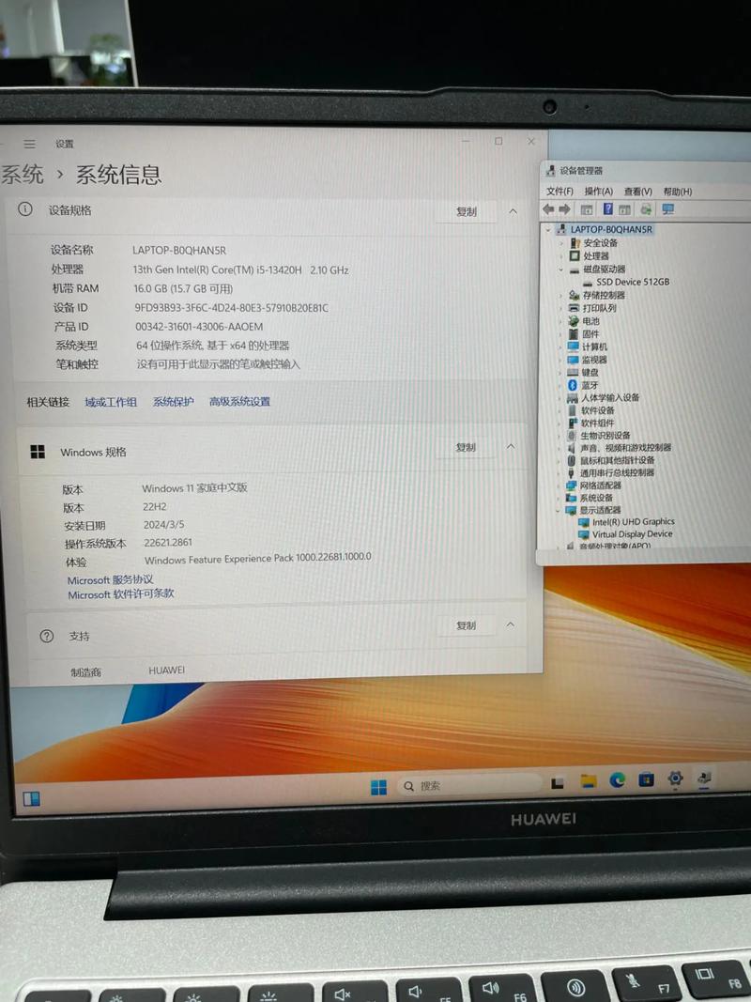This screenshot has height=1002, width=751.
Task: Collapse the 设备规格 section with its chevron
Action: click(513, 211)
